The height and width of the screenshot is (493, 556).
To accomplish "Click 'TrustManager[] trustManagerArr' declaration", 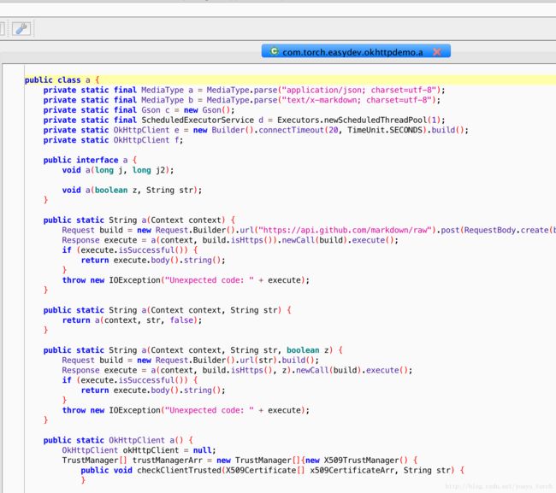I will (x=132, y=461).
